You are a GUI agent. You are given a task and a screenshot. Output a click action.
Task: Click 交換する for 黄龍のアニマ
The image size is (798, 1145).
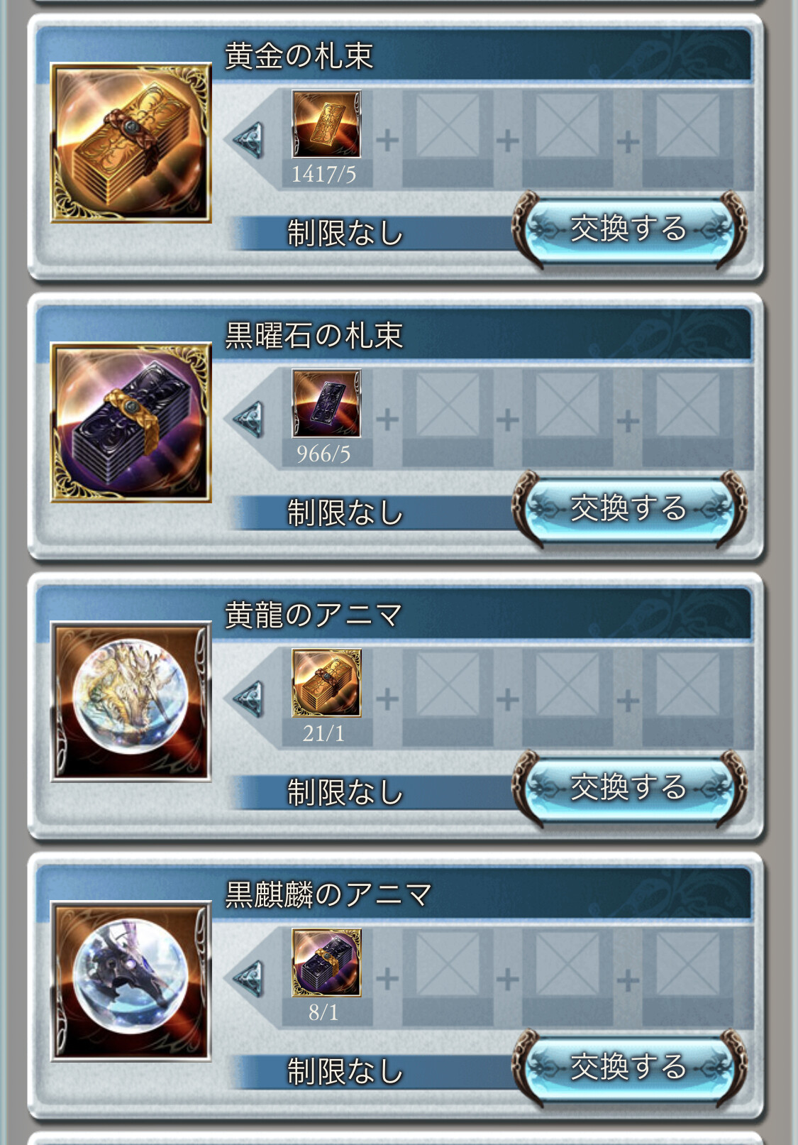629,788
